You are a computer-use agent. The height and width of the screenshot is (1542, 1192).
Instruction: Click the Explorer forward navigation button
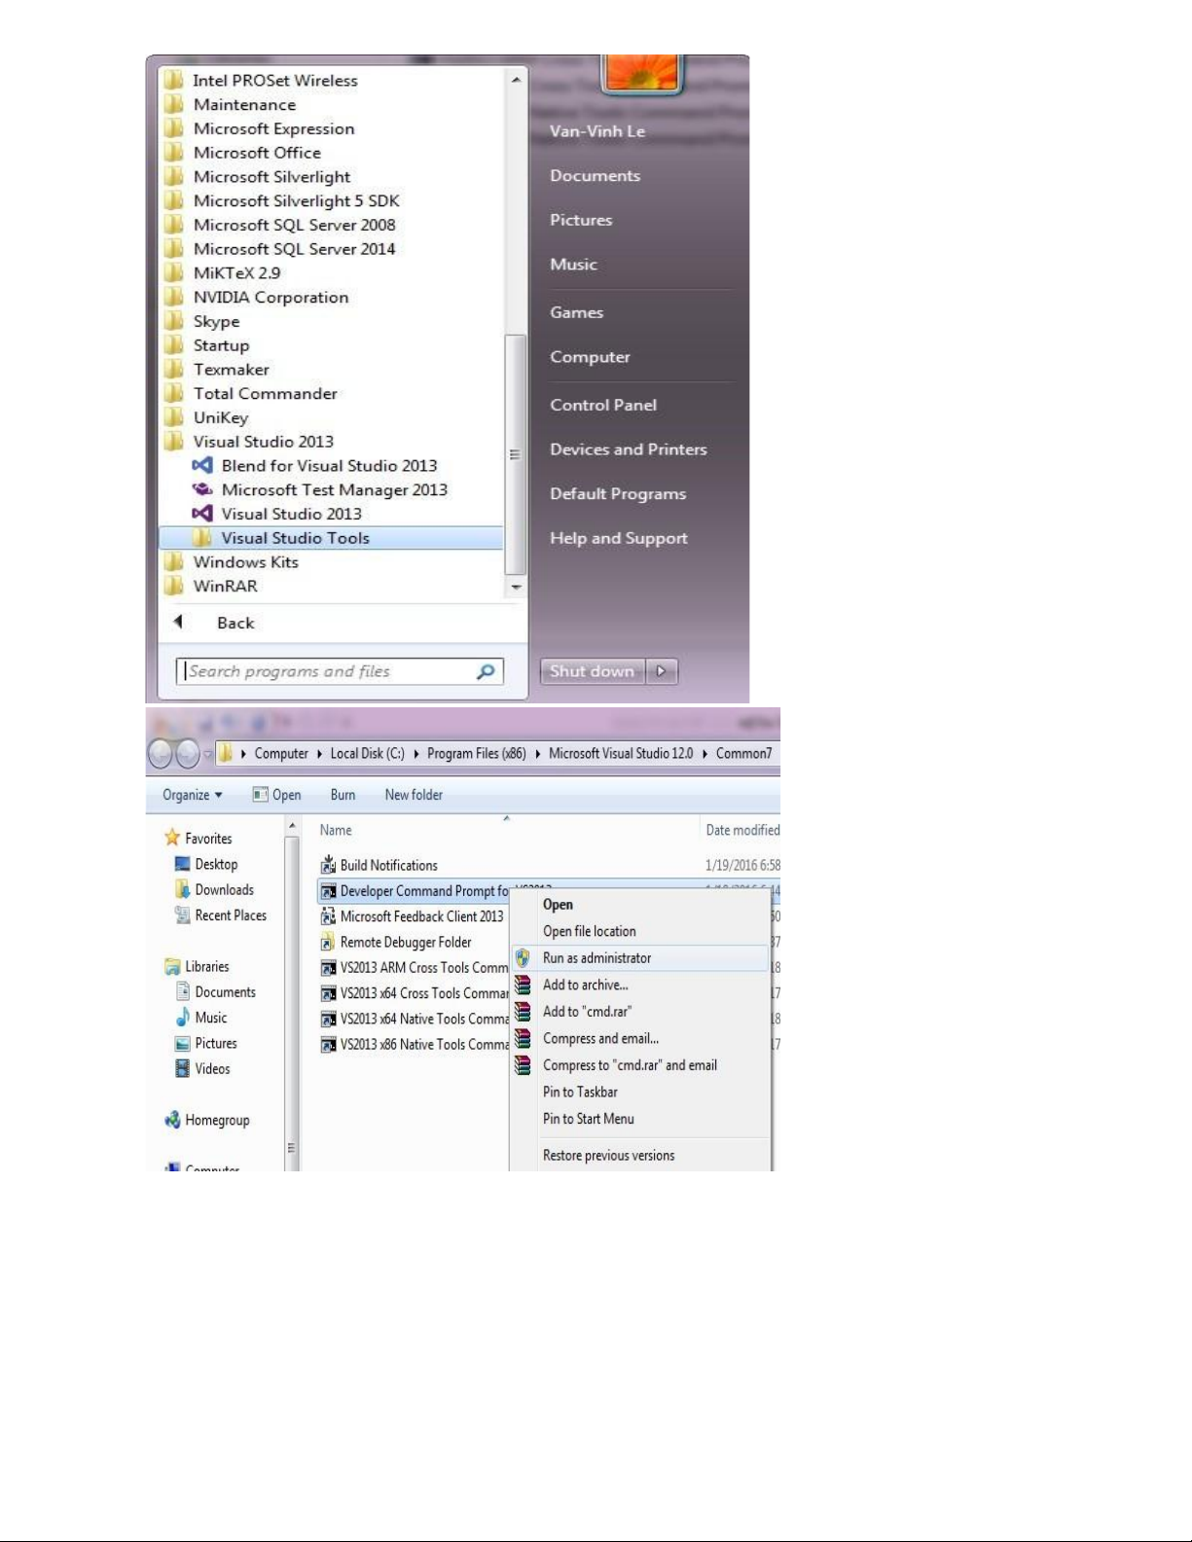click(x=187, y=754)
